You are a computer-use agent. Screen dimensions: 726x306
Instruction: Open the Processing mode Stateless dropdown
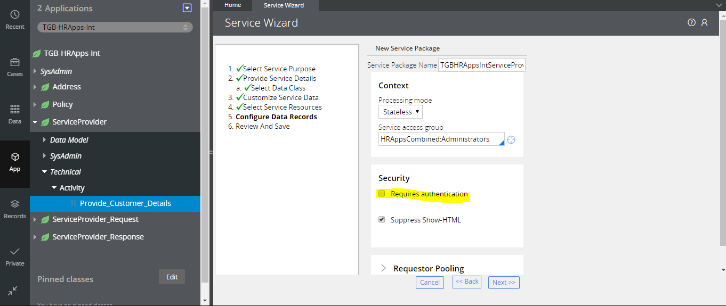[x=400, y=112]
